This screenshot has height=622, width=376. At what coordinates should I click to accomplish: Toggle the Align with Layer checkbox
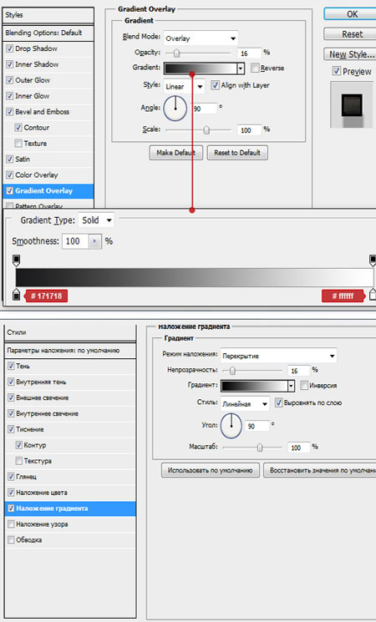click(x=215, y=85)
